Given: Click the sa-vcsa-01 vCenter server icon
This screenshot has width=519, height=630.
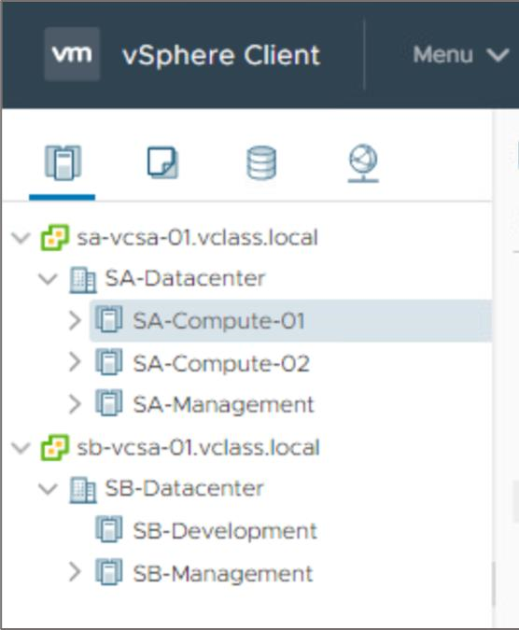Looking at the screenshot, I should click(55, 237).
